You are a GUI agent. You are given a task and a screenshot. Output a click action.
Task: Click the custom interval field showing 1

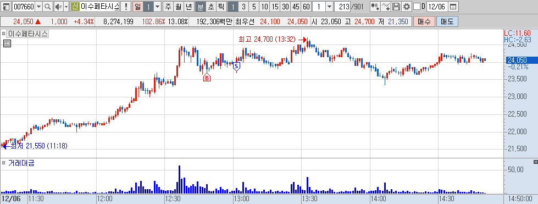coord(319,7)
